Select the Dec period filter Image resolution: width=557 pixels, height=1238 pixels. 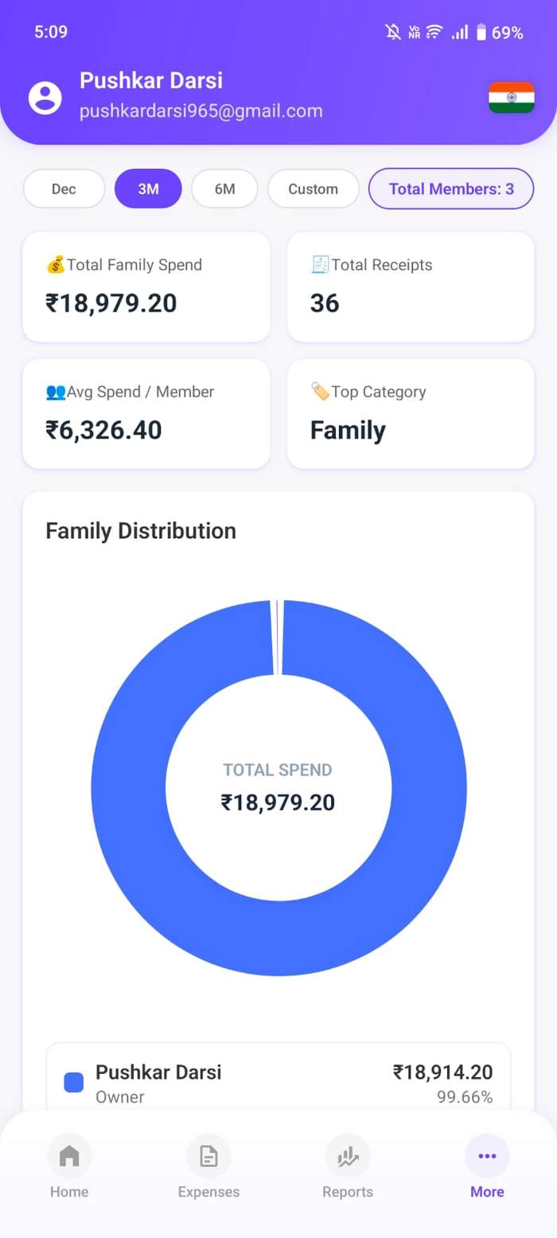[x=64, y=189]
